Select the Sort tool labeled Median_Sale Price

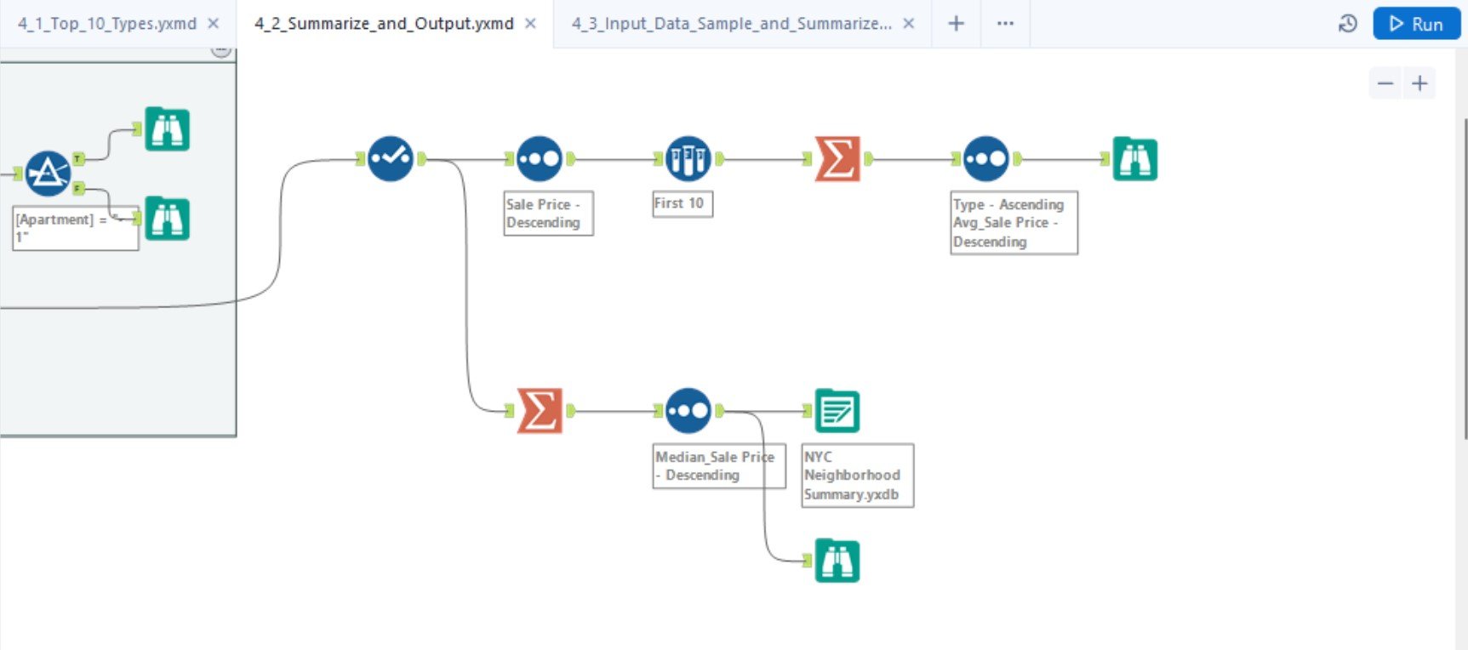click(x=688, y=411)
